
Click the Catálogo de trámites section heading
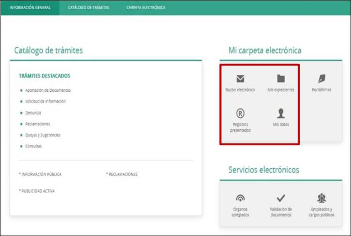48,50
